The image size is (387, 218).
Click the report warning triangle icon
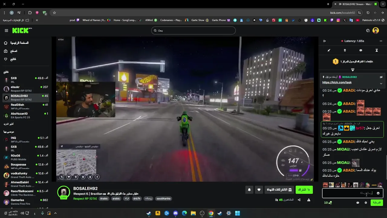click(309, 200)
